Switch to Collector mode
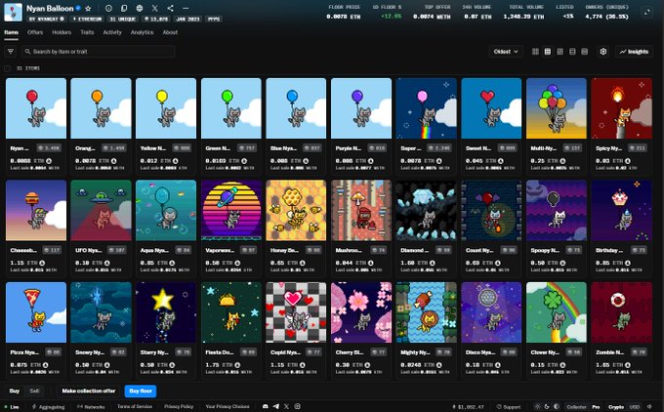This screenshot has height=412, width=664. 576,407
